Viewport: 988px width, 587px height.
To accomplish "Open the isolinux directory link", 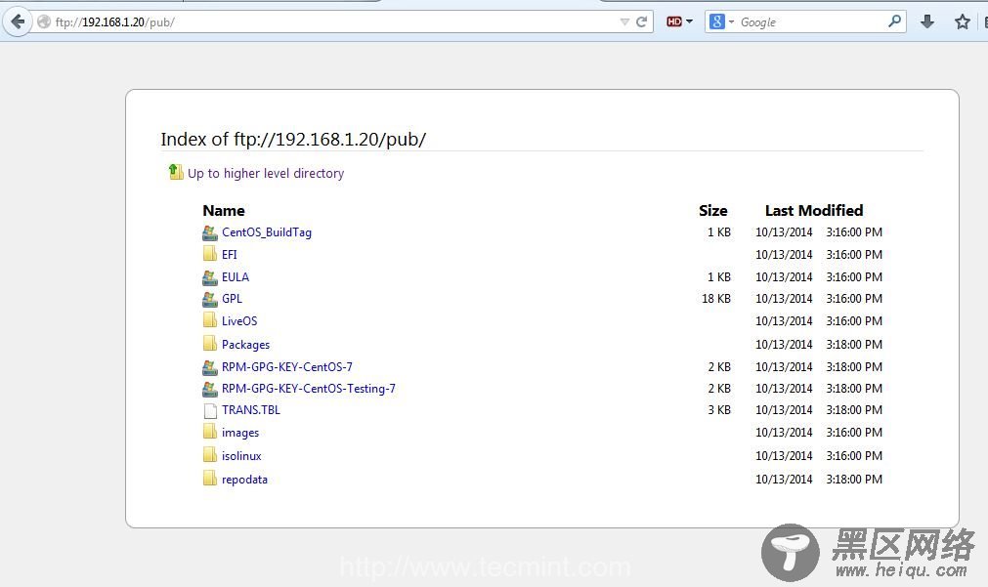I will coord(241,456).
